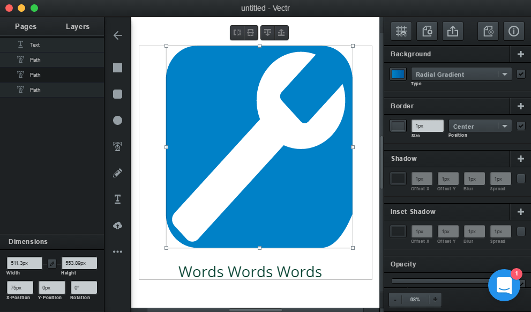Select the Pen tool
Screen dimensions: 531x312
(117, 146)
